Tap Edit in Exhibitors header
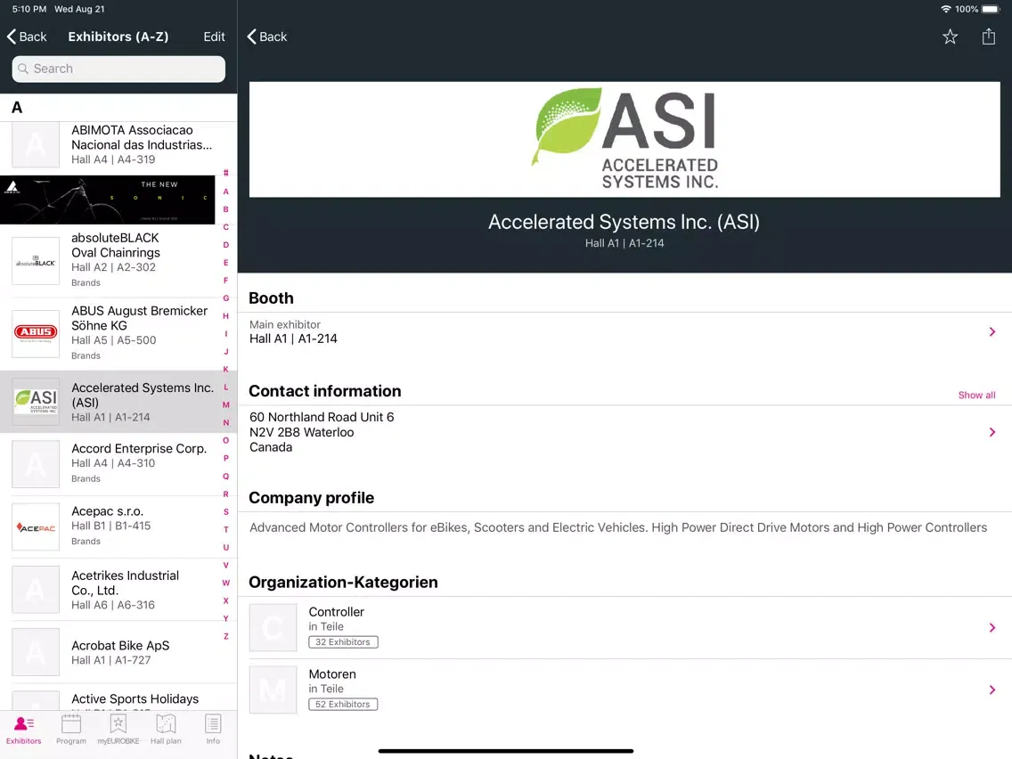The height and width of the screenshot is (759, 1012). tap(215, 37)
